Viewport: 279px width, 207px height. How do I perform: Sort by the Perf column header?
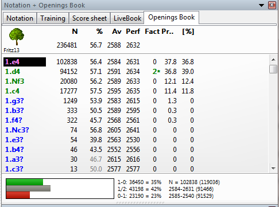coord(133,32)
